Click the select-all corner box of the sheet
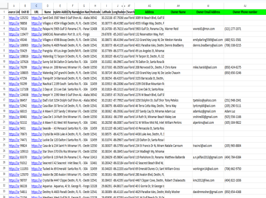Screen dimensions: 266x198 [x=4, y=6]
